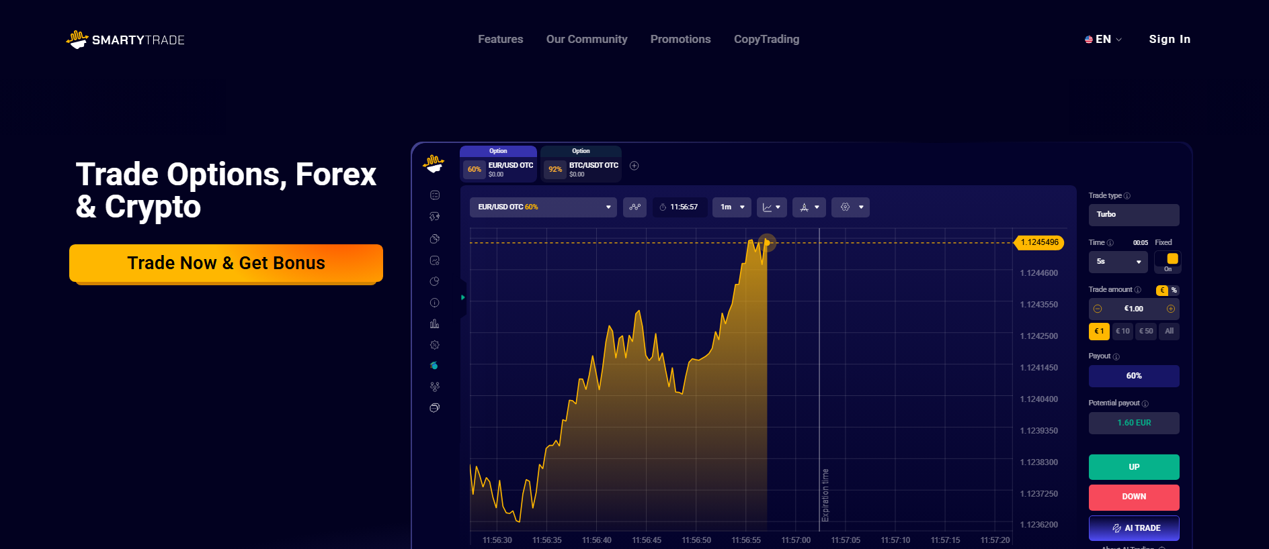Switch to the BTC/USDT OTC option tab
The image size is (1269, 549).
(581, 164)
